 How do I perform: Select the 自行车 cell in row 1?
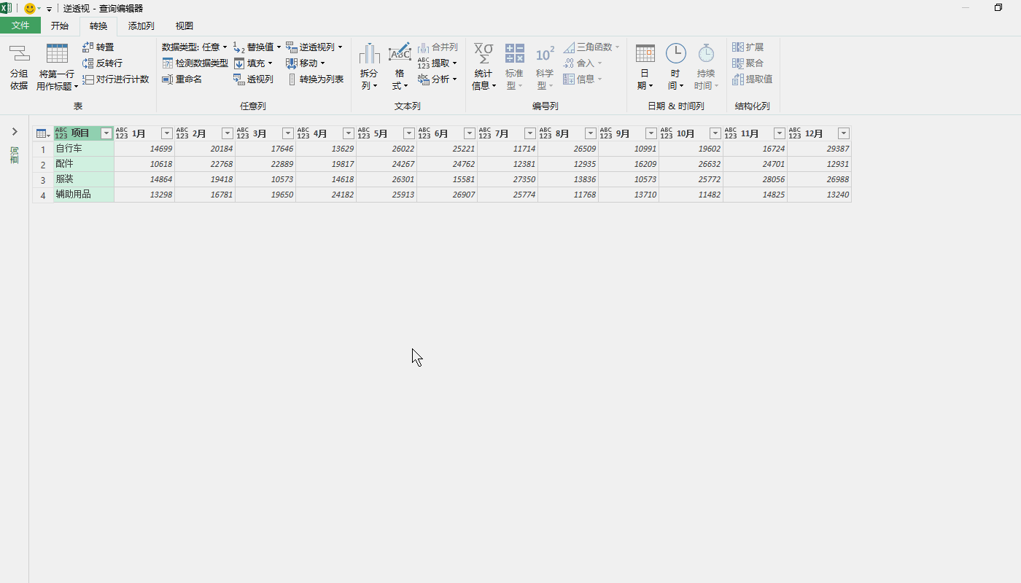tap(83, 149)
